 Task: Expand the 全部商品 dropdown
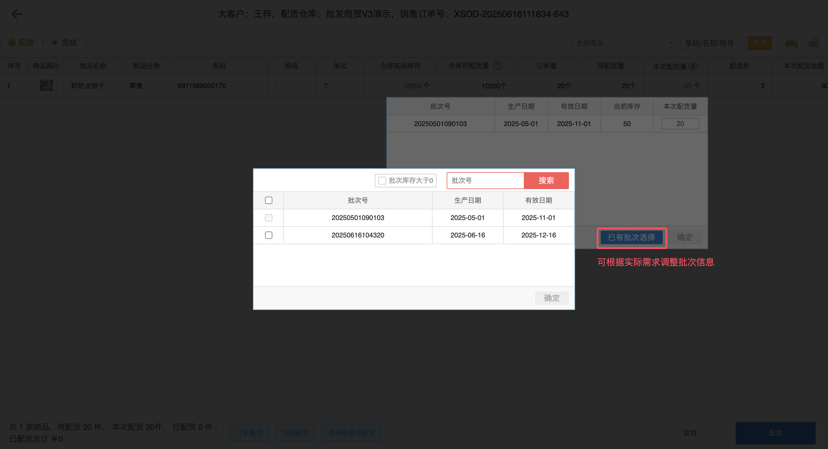point(624,43)
